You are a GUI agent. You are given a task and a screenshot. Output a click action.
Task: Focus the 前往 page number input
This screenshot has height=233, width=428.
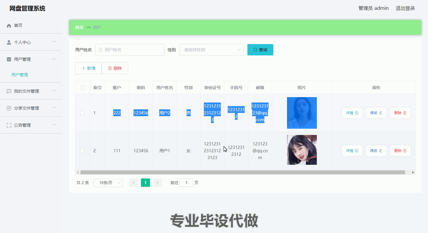click(186, 183)
